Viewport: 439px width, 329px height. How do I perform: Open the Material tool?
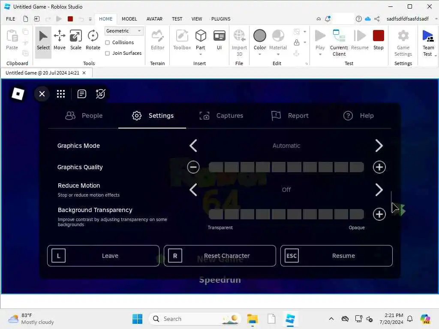click(x=278, y=40)
